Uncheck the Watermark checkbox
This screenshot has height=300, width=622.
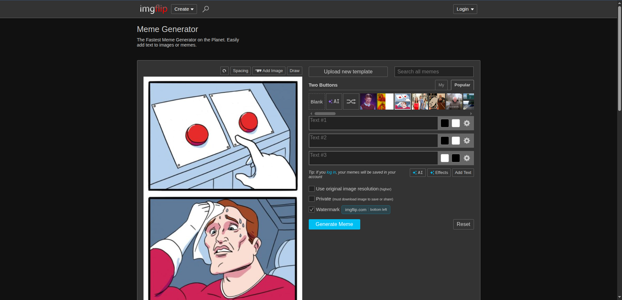coord(312,209)
